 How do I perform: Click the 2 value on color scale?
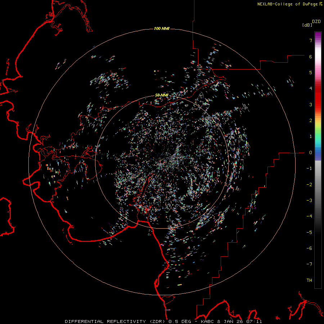coord(311,121)
